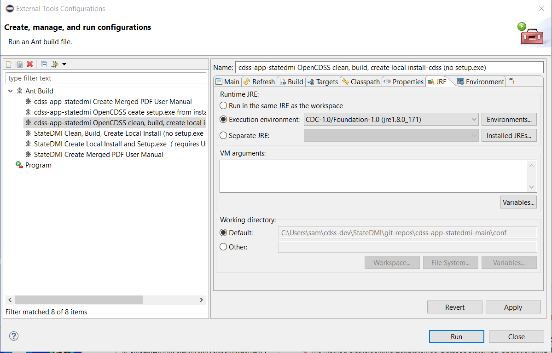Screen dimensions: 552x353
Task: Show hidden tabs overflow chevron
Action: (511, 81)
